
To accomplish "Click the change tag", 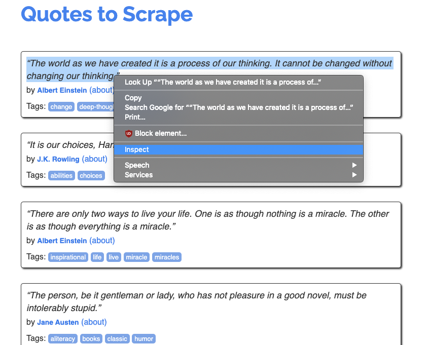I will click(61, 106).
